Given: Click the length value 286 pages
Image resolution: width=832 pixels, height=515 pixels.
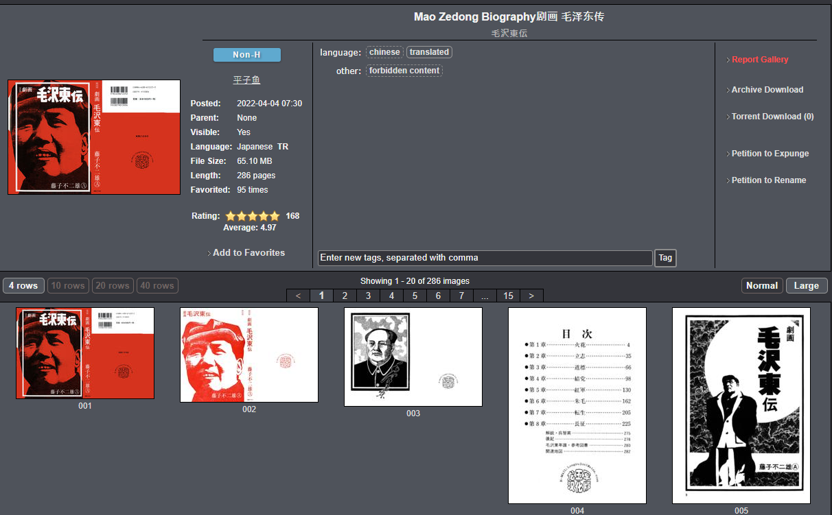Looking at the screenshot, I should pos(256,176).
